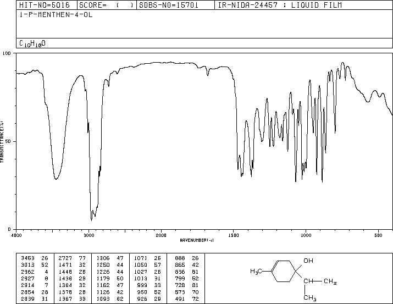Click the 2000 tick label on x-axis
Image resolution: width=393 pixels, height=304 pixels.
click(x=161, y=235)
